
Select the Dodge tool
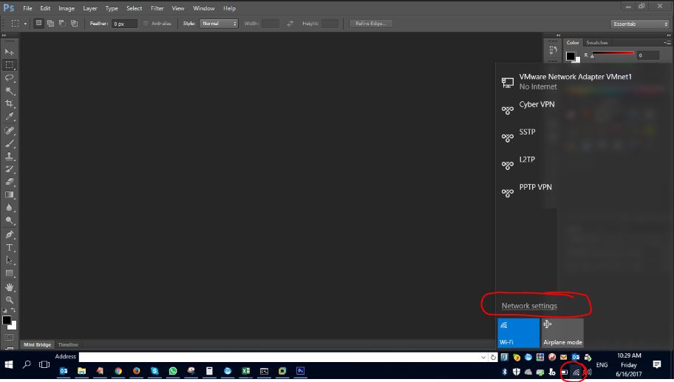[x=10, y=220]
